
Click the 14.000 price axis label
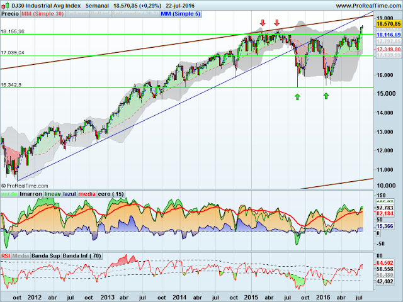[385, 113]
